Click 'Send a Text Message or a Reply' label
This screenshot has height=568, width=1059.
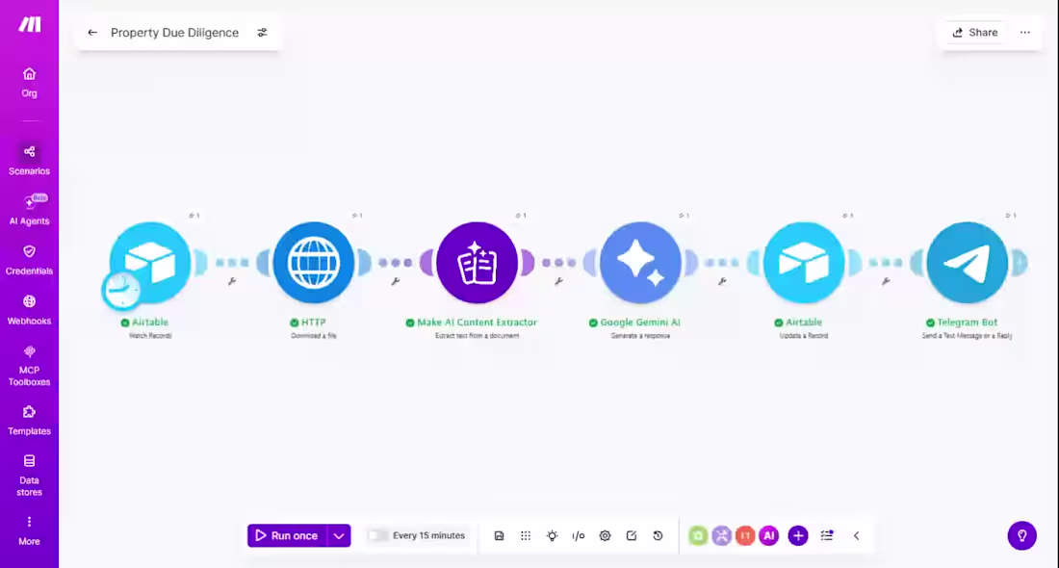point(968,336)
